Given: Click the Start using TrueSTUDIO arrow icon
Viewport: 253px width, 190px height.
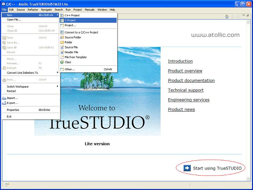Looking at the screenshot, I should coord(187,168).
